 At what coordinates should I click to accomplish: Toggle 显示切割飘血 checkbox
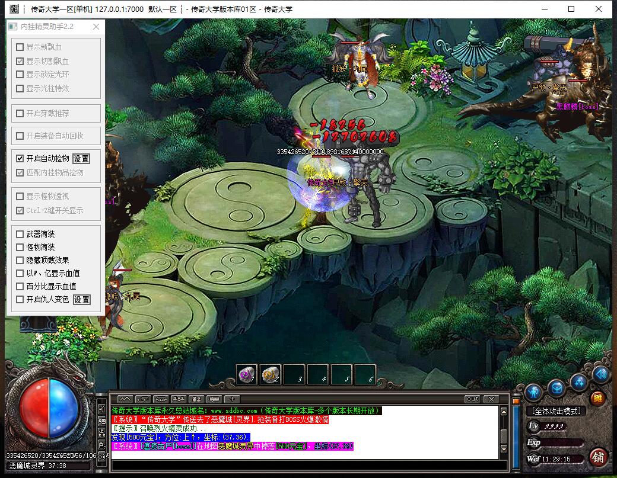coord(20,61)
